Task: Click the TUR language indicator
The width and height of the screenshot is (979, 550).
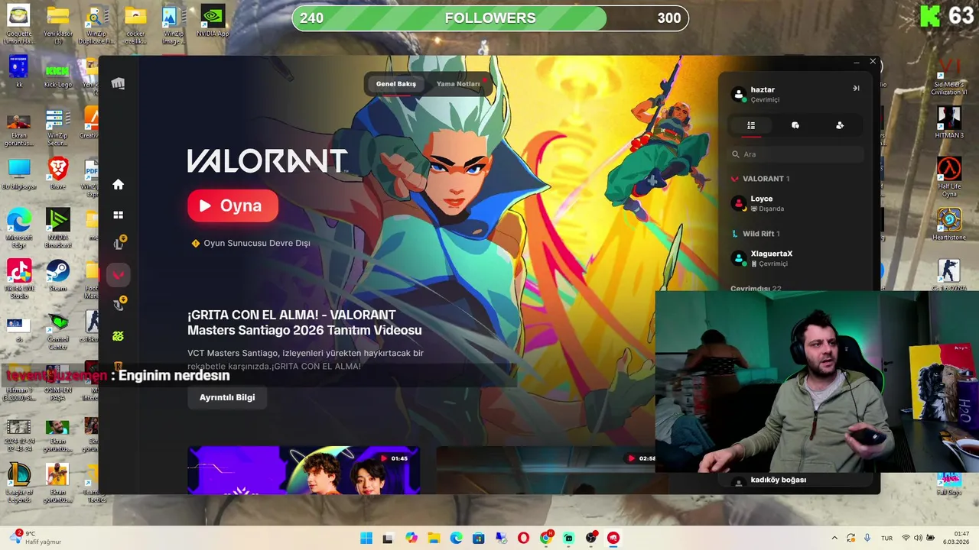Action: 888,538
